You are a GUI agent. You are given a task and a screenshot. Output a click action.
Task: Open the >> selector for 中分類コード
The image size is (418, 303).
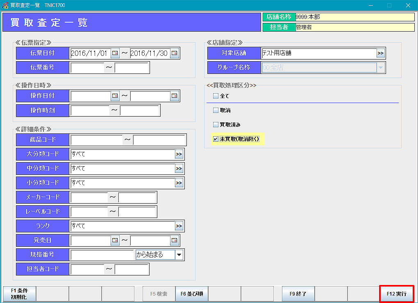[179, 169]
